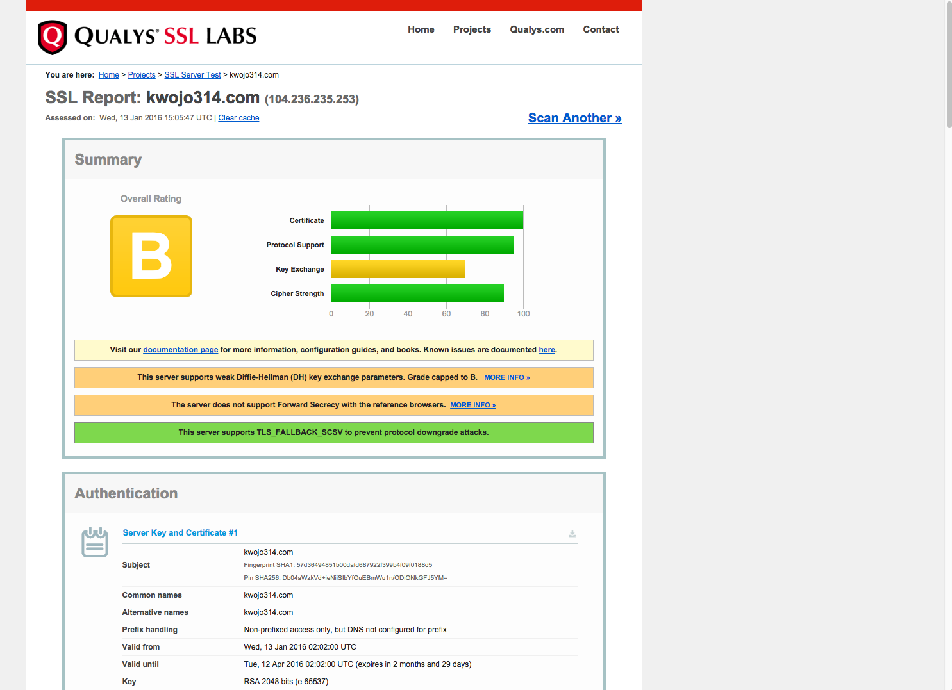
Task: Click the Projects breadcrumb link
Action: (142, 75)
